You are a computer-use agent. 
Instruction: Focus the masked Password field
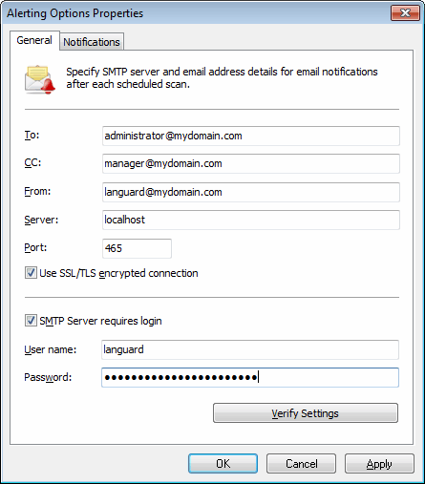point(250,377)
